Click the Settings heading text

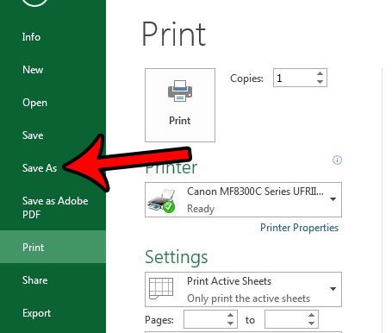177,257
